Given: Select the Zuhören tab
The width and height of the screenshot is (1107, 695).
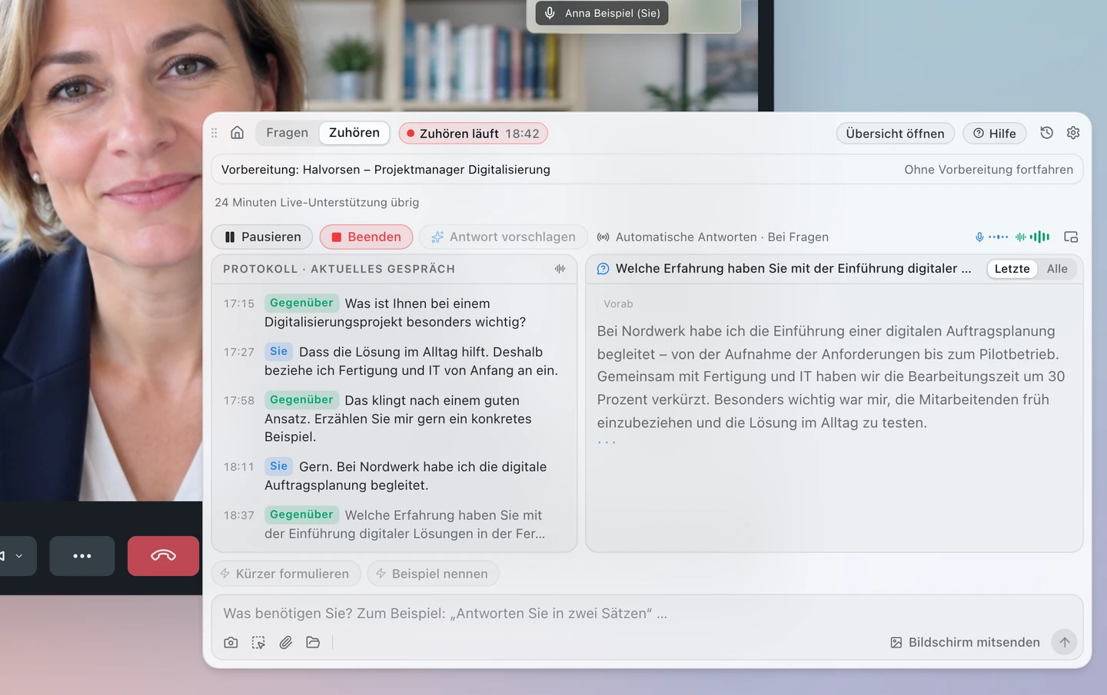Looking at the screenshot, I should click(x=354, y=133).
